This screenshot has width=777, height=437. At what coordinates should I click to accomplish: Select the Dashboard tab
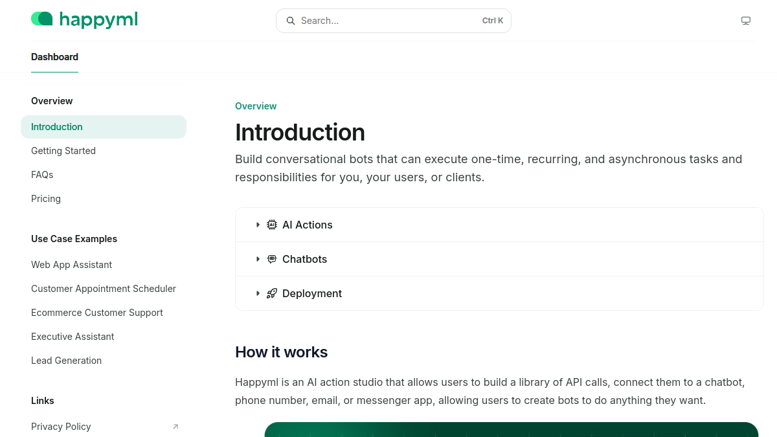(x=54, y=57)
